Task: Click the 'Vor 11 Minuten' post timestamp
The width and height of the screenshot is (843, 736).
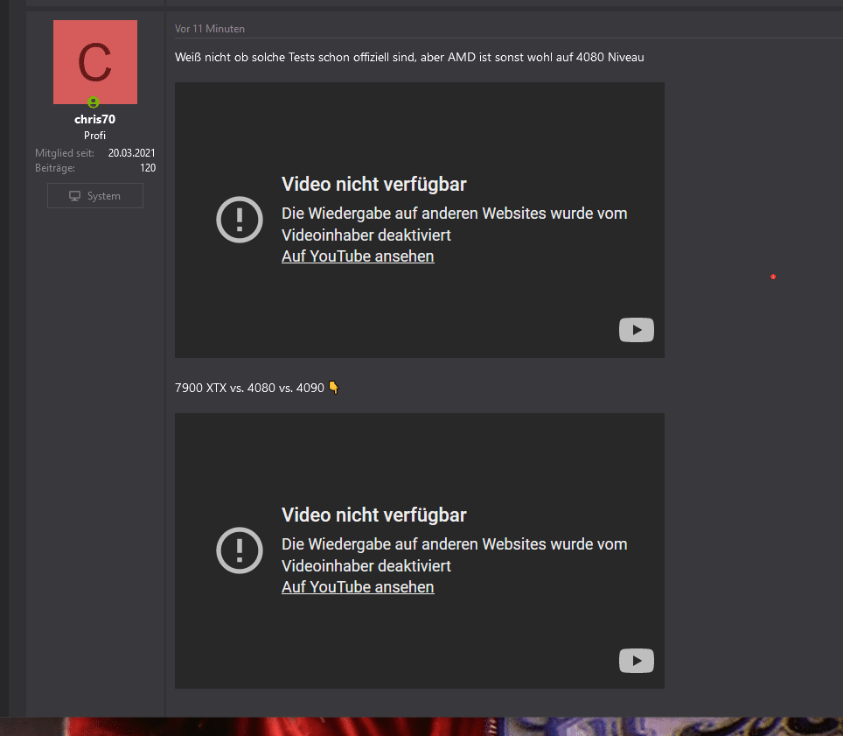Action: [210, 29]
